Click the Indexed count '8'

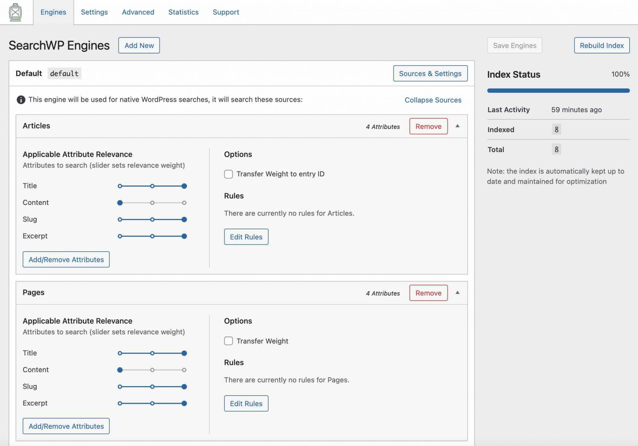[556, 129]
